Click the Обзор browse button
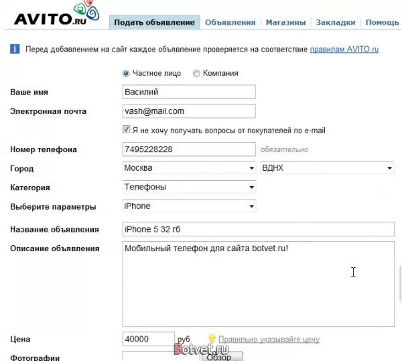Image resolution: width=402 pixels, height=361 pixels. 222,356
